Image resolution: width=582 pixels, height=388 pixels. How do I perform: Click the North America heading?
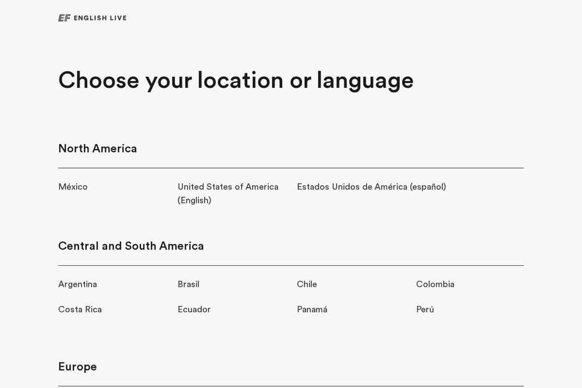tap(97, 148)
